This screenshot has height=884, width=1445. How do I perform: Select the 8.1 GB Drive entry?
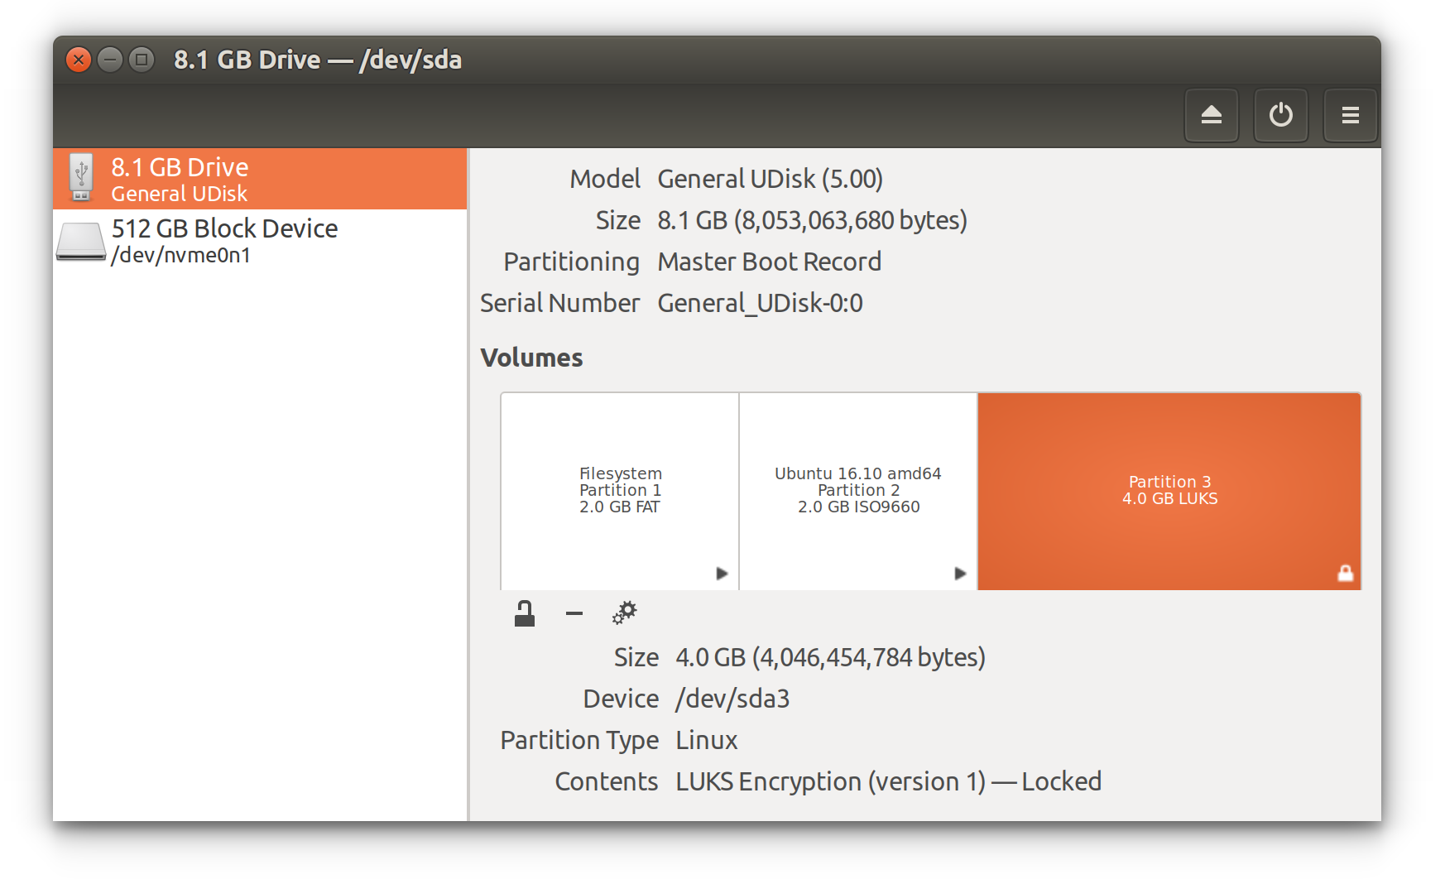tap(260, 179)
